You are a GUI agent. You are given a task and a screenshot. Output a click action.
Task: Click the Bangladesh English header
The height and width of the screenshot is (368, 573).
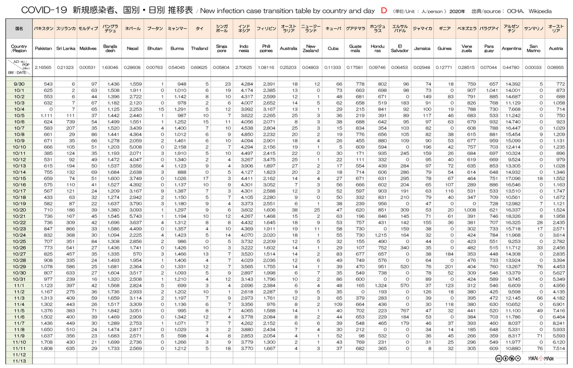[x=110, y=49]
